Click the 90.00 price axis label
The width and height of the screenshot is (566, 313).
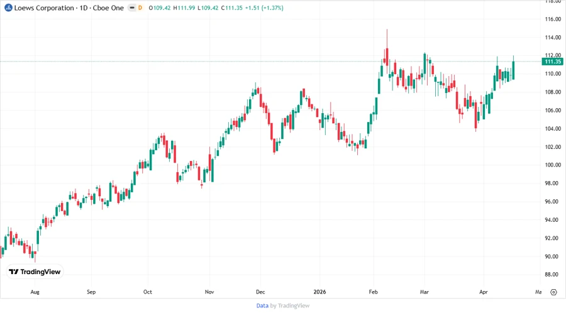tap(553, 256)
